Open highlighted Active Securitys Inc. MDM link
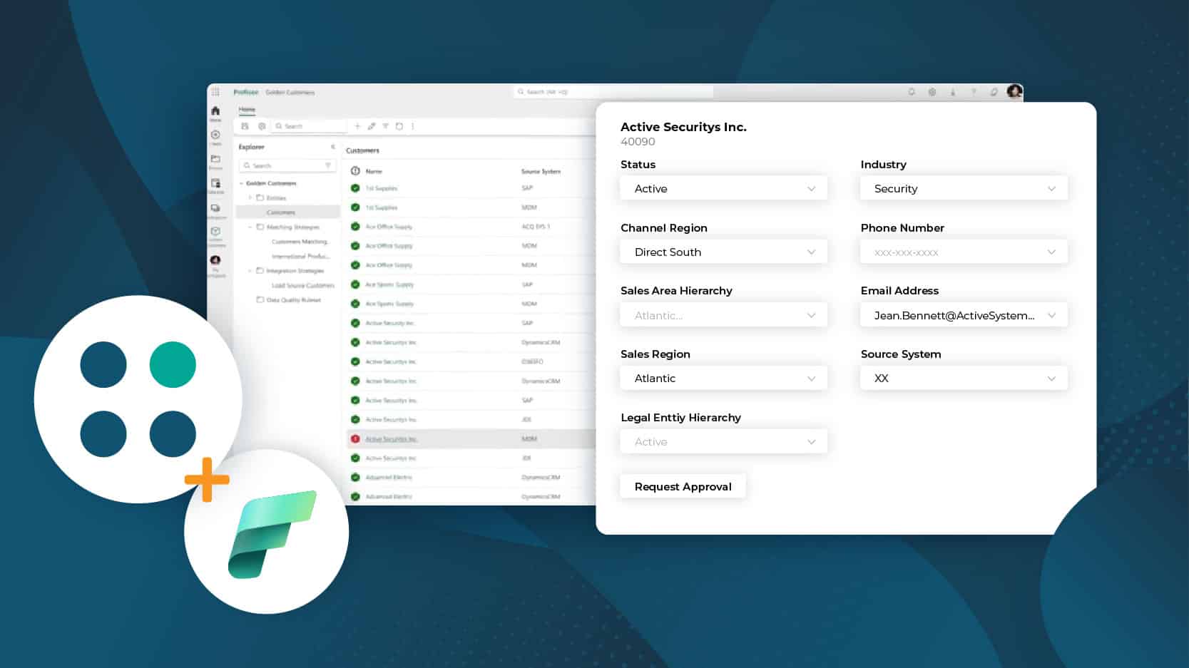 pos(391,439)
